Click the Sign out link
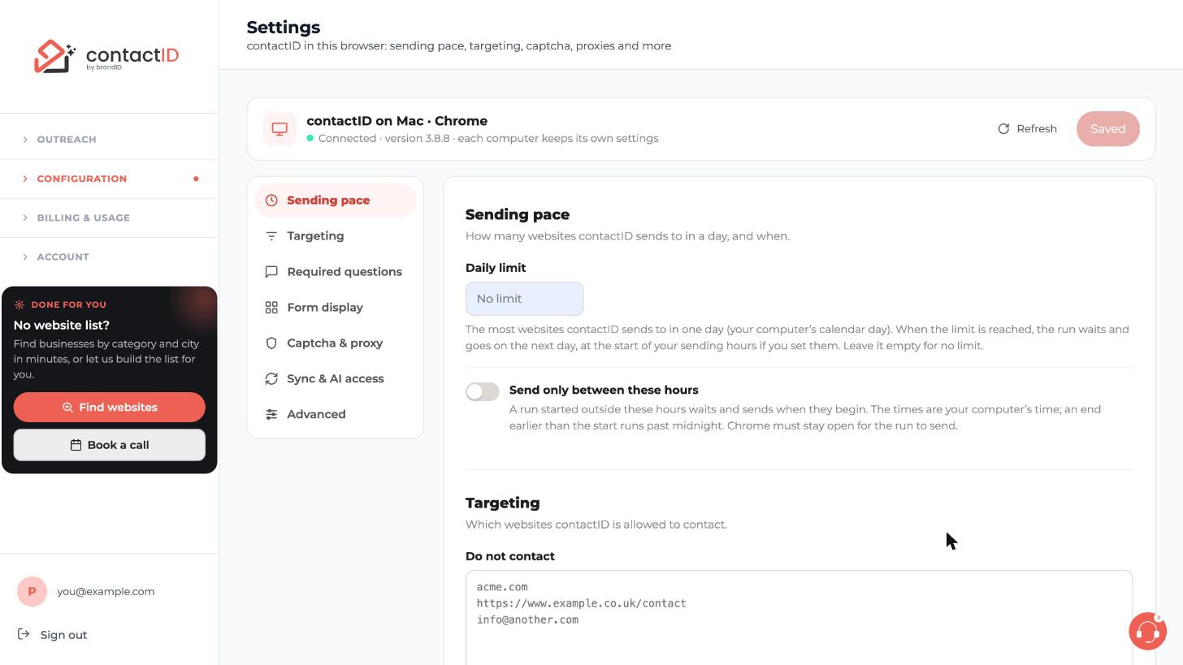Viewport: 1183px width, 665px height. 52,635
